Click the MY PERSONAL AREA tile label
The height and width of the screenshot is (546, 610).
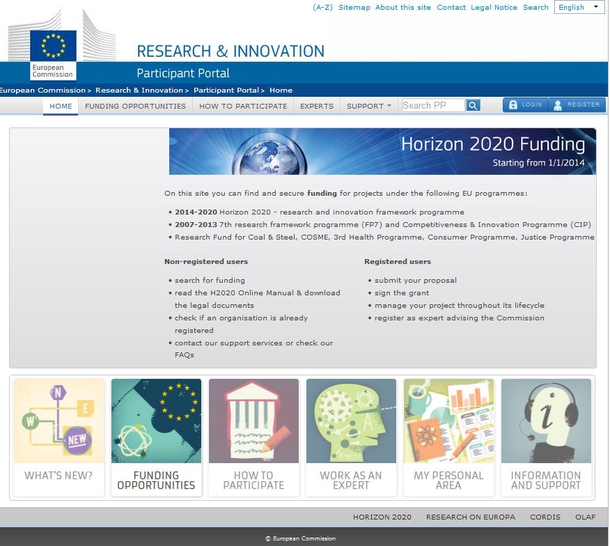(x=448, y=481)
